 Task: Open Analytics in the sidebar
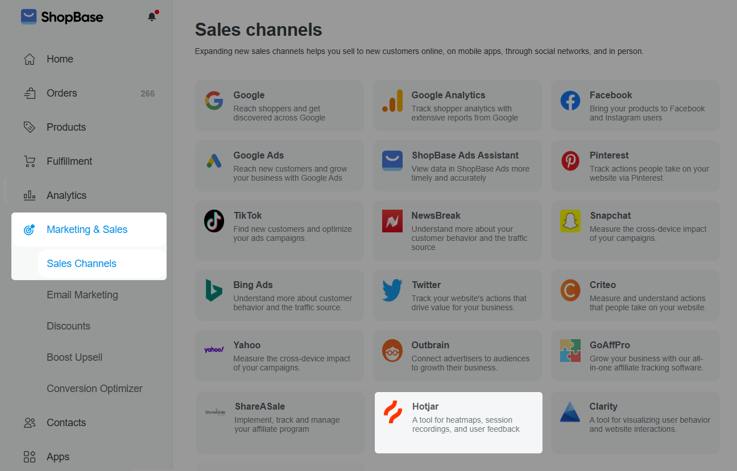(x=67, y=195)
